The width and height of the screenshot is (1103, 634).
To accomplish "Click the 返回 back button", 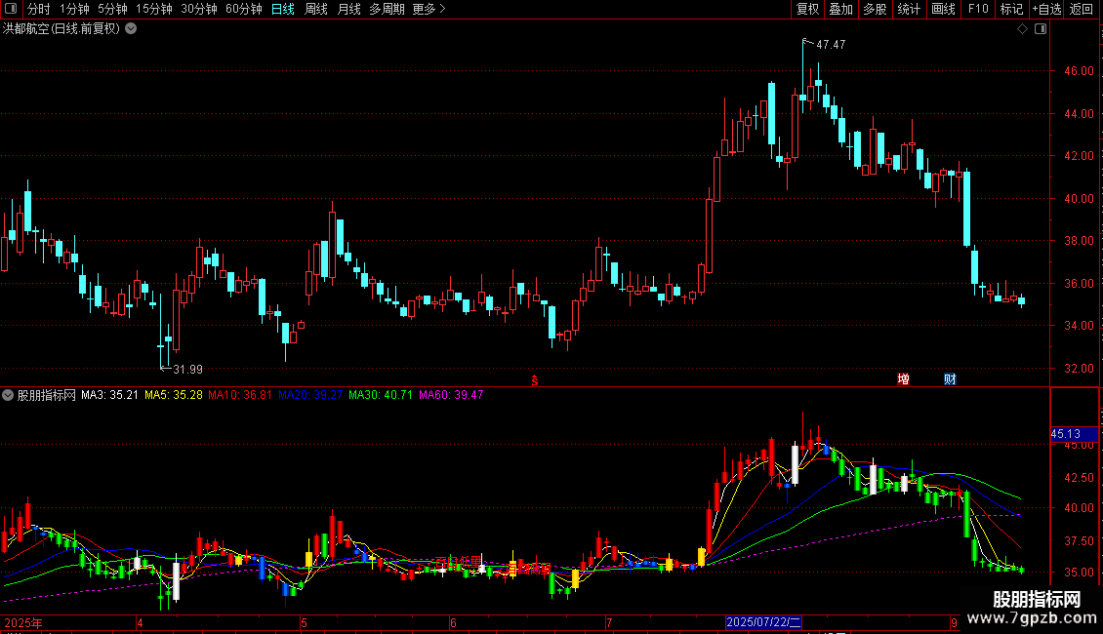I will coord(1082,9).
